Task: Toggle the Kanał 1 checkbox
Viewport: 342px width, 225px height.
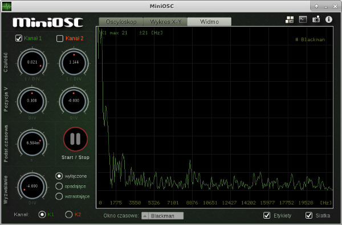Action: point(19,39)
